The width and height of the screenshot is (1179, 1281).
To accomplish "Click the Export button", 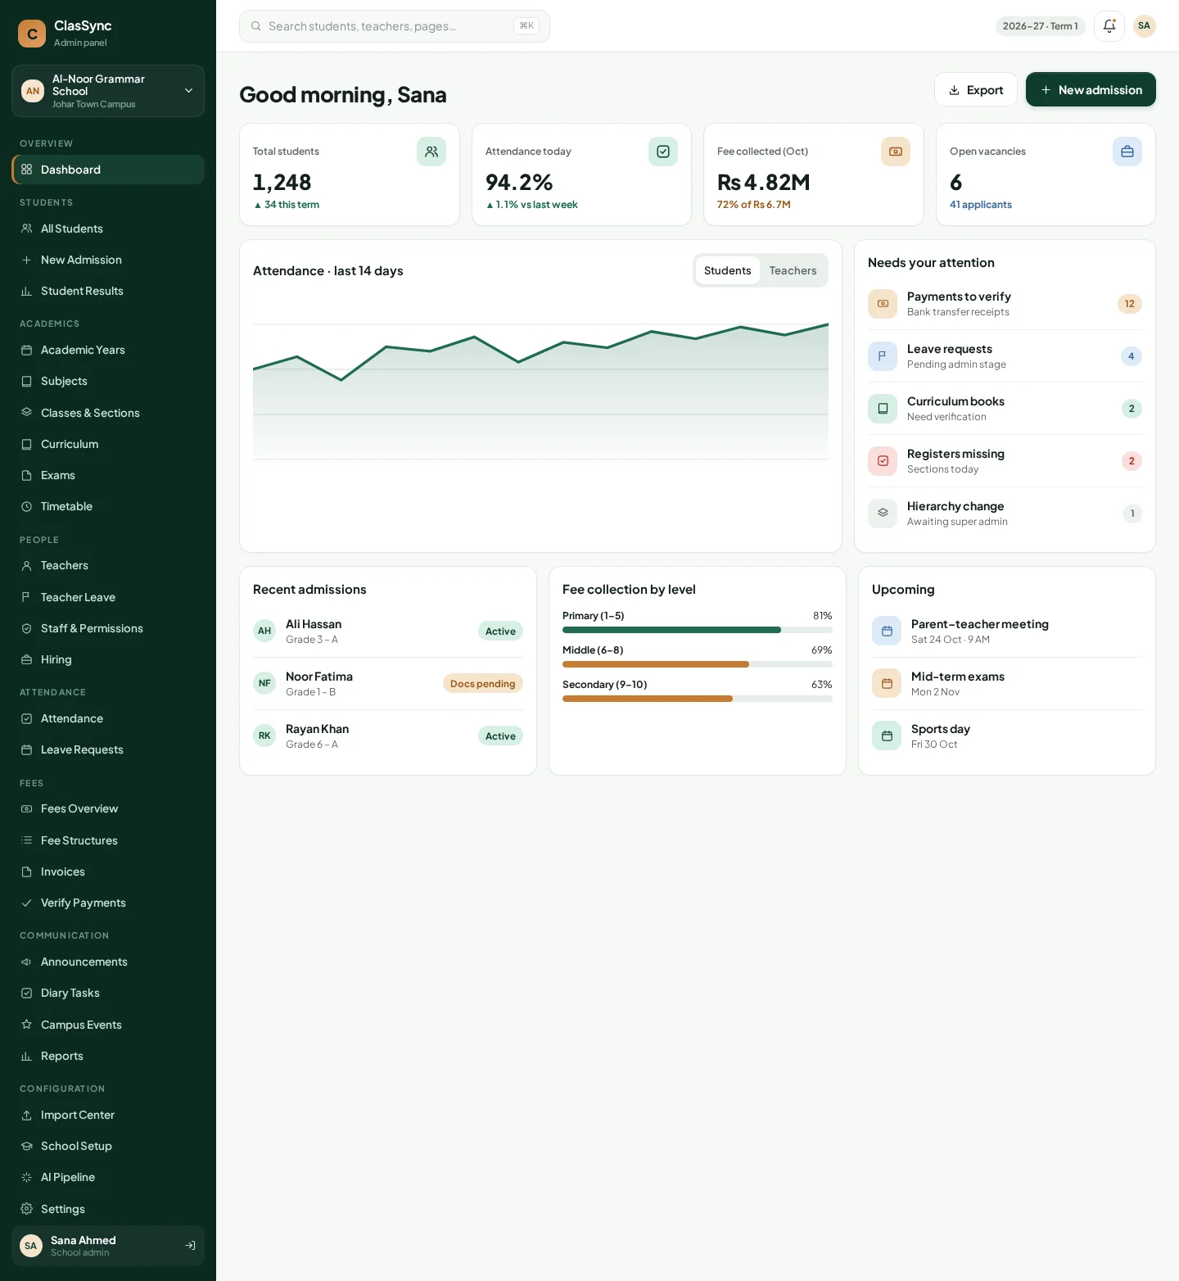I will (x=976, y=89).
